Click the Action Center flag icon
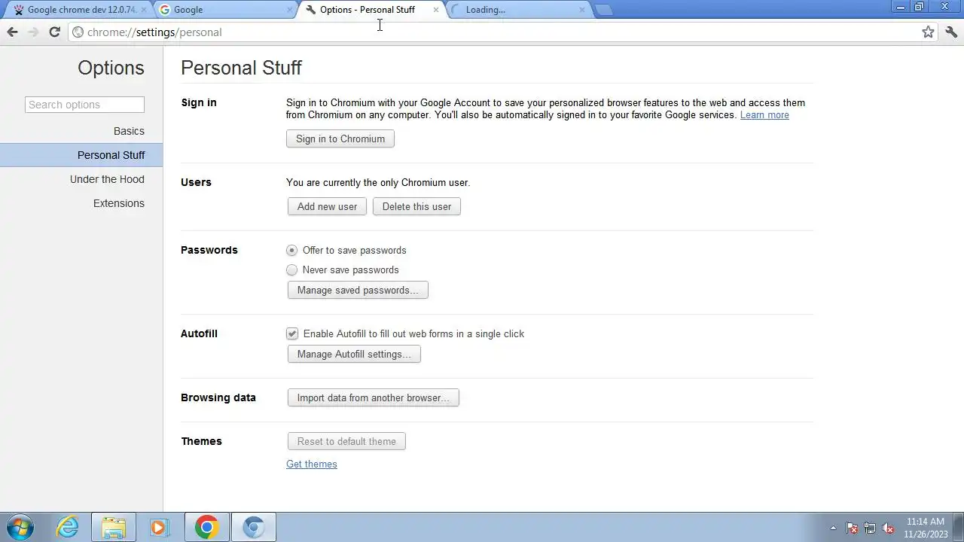Screen dimensions: 964x542 coord(852,528)
